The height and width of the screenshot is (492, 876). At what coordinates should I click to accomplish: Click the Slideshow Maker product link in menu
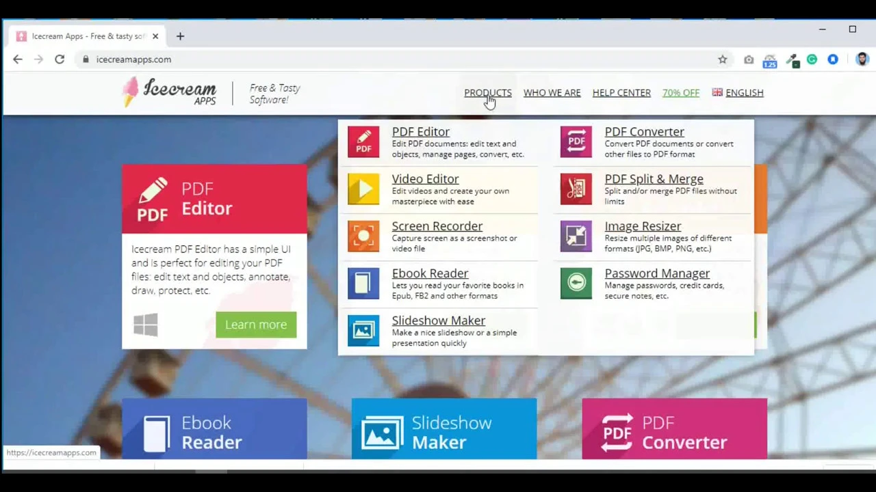pos(438,320)
